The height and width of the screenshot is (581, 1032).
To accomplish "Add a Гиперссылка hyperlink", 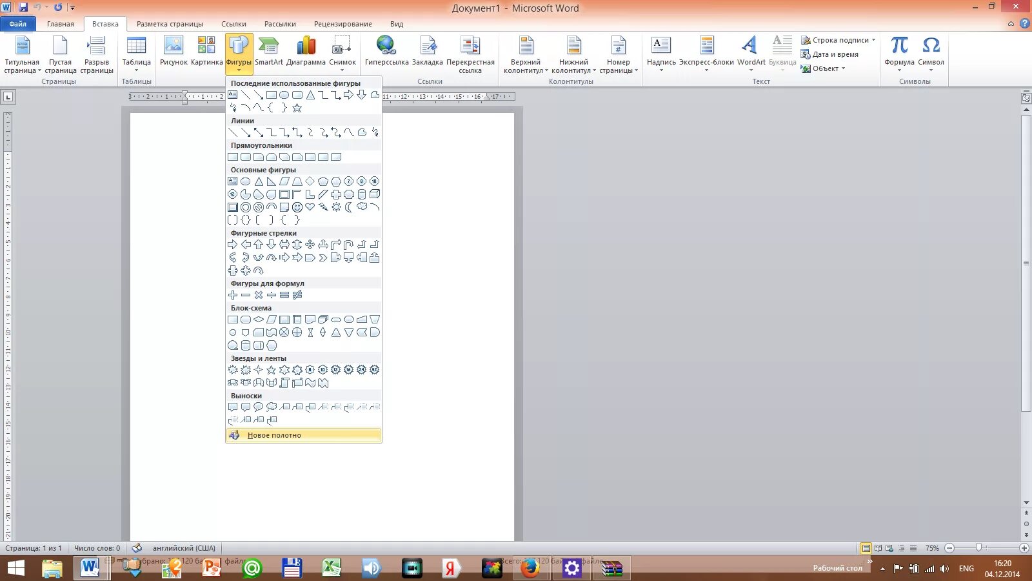I will [x=386, y=52].
